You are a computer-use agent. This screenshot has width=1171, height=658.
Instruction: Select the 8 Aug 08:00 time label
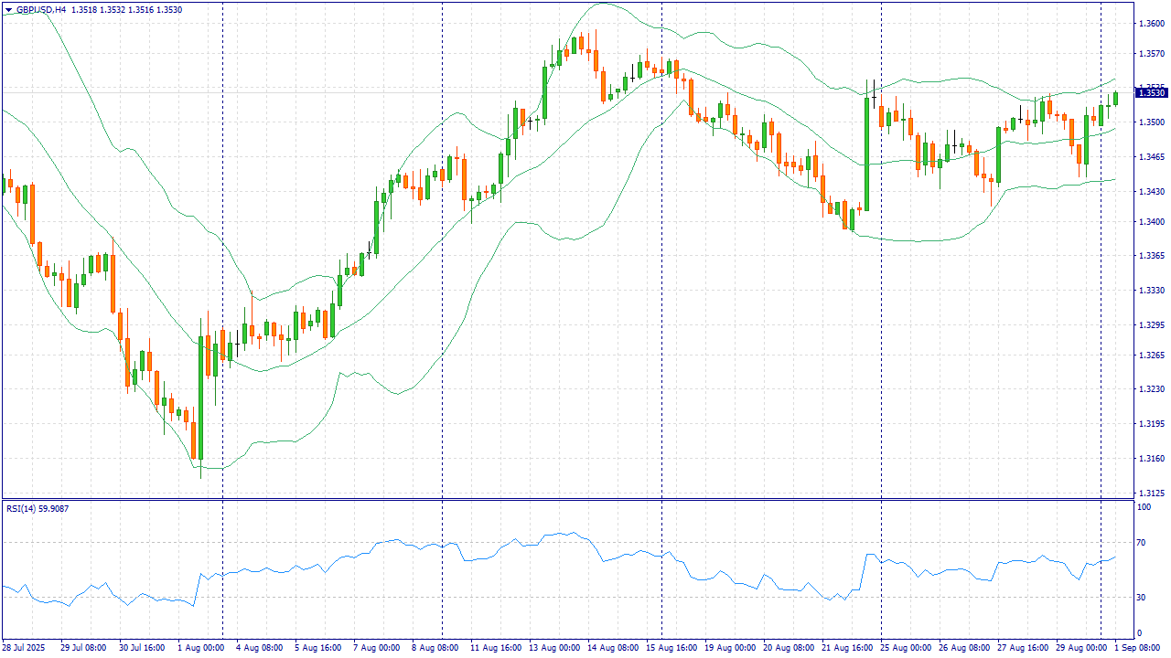coord(435,648)
